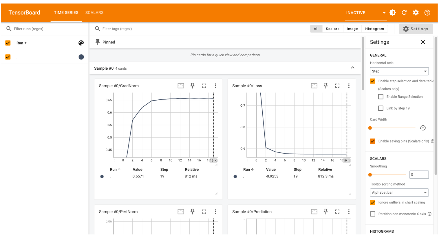This screenshot has height=241, width=439.
Task: Show All card types filter
Action: (x=316, y=29)
